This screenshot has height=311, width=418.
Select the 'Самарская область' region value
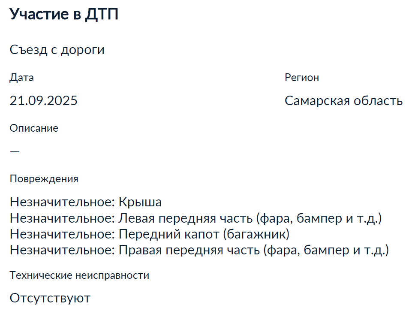344,101
